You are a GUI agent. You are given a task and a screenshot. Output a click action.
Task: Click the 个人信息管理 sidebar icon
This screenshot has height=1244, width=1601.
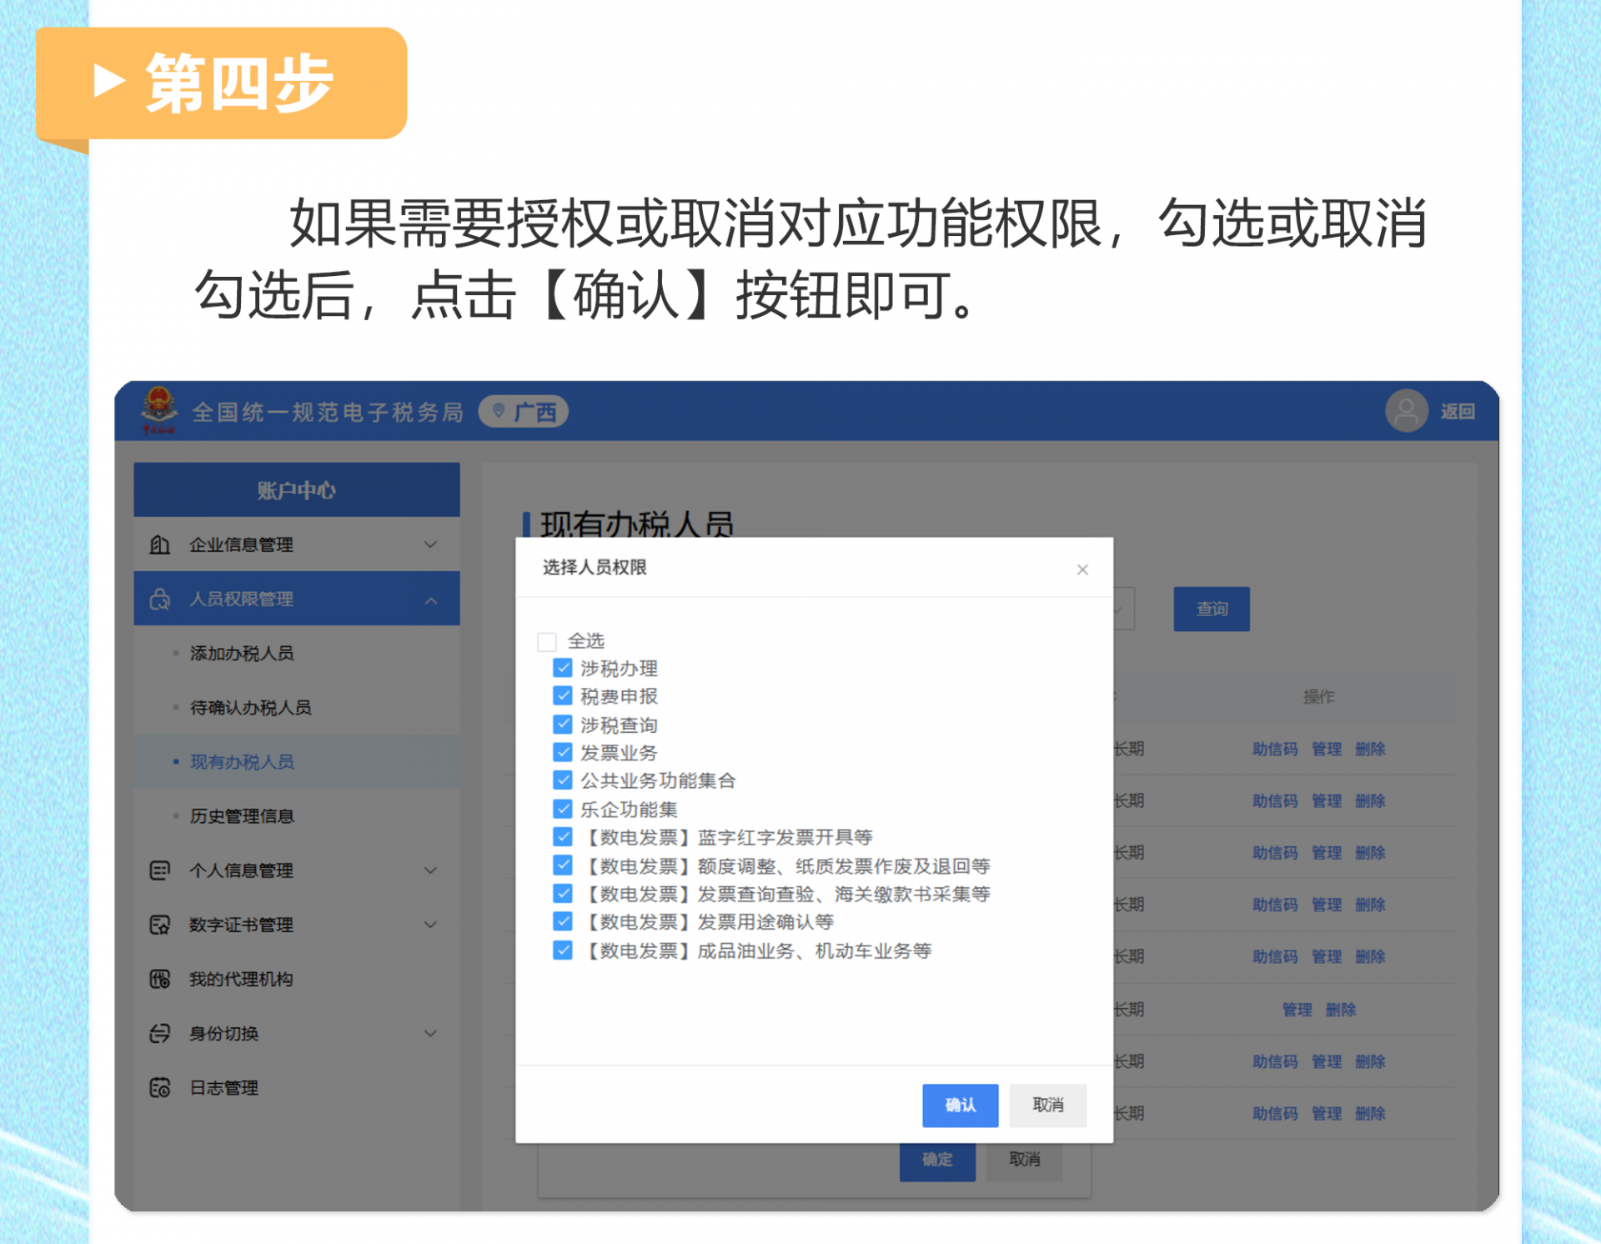(x=159, y=870)
